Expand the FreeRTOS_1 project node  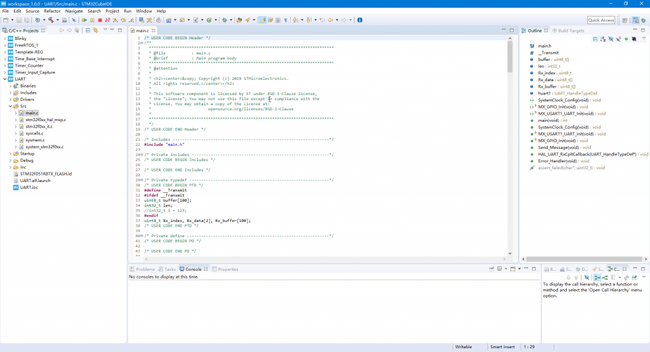pyautogui.click(x=5, y=45)
